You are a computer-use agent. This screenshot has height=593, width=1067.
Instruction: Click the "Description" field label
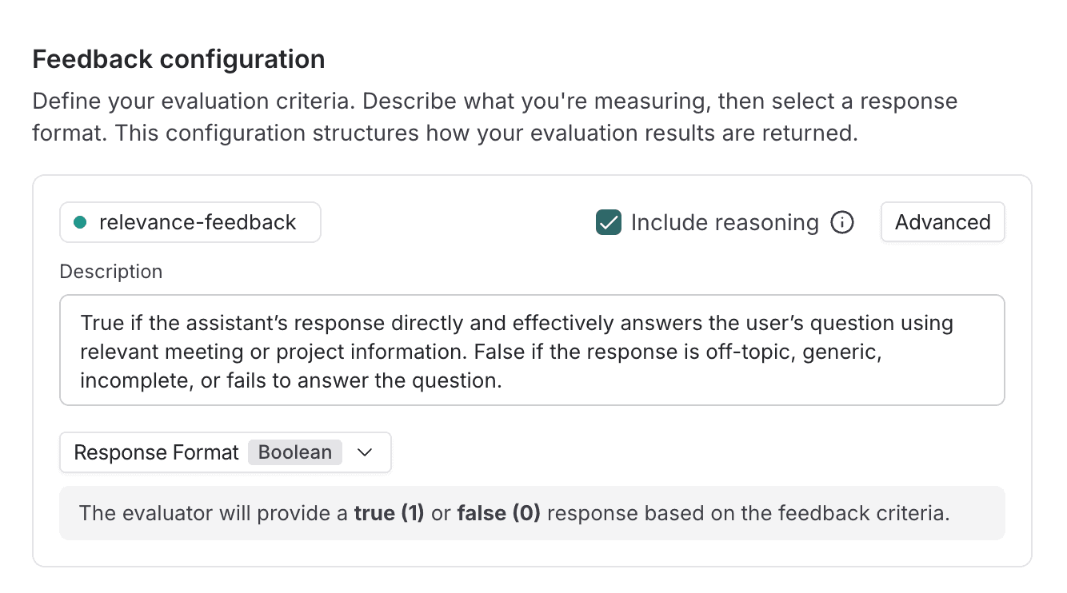tap(111, 272)
